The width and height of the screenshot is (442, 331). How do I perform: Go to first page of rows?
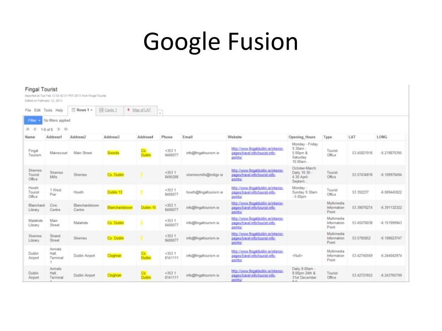[28, 129]
